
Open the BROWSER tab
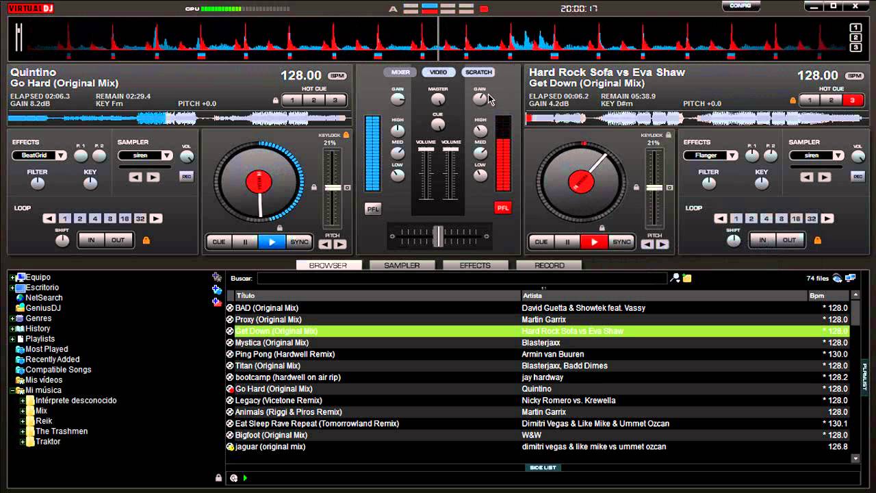[328, 265]
